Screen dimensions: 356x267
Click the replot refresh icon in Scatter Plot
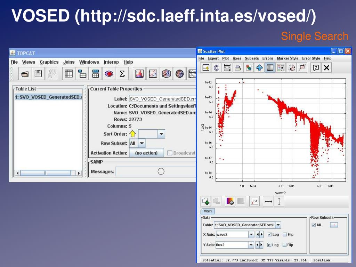(x=216, y=67)
